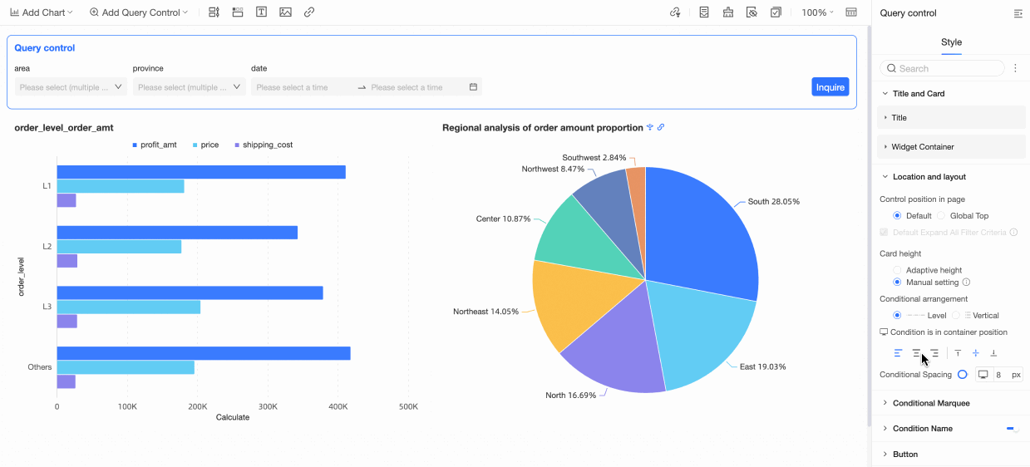The height and width of the screenshot is (467, 1030).
Task: Toggle price series in chart legend
Action: [x=205, y=145]
